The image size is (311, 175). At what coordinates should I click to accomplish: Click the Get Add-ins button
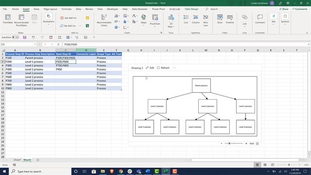68,18
